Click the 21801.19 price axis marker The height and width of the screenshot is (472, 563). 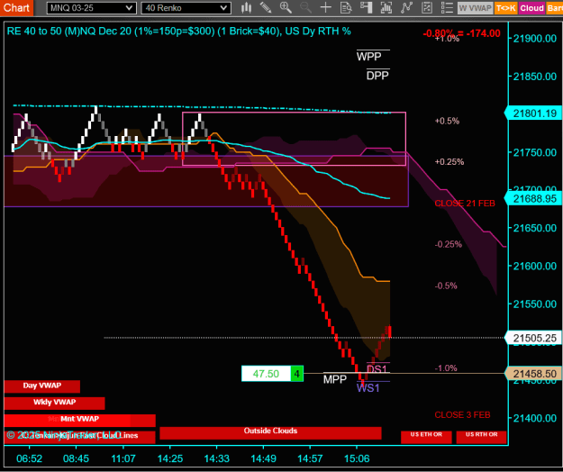[534, 113]
